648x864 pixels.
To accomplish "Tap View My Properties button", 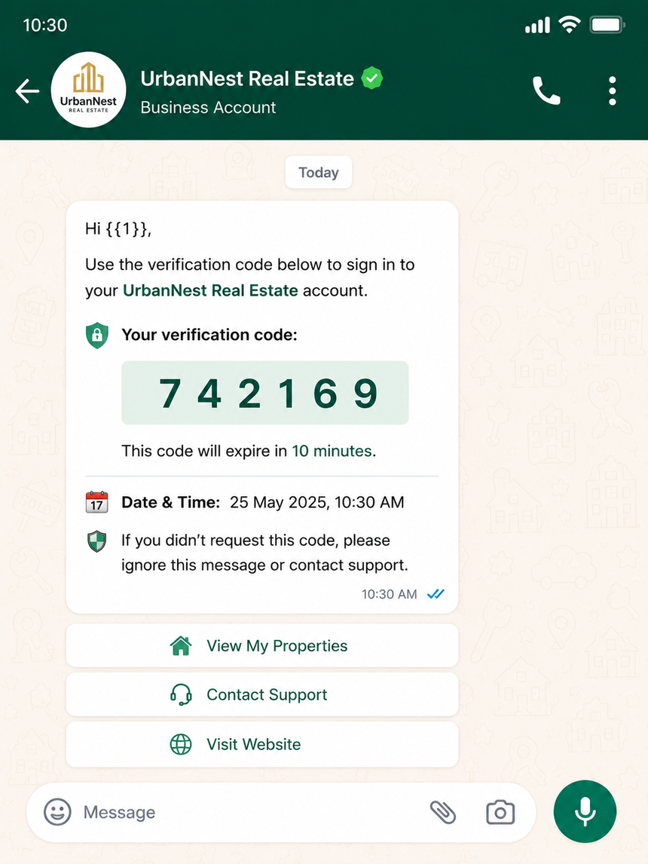I will pyautogui.click(x=262, y=645).
